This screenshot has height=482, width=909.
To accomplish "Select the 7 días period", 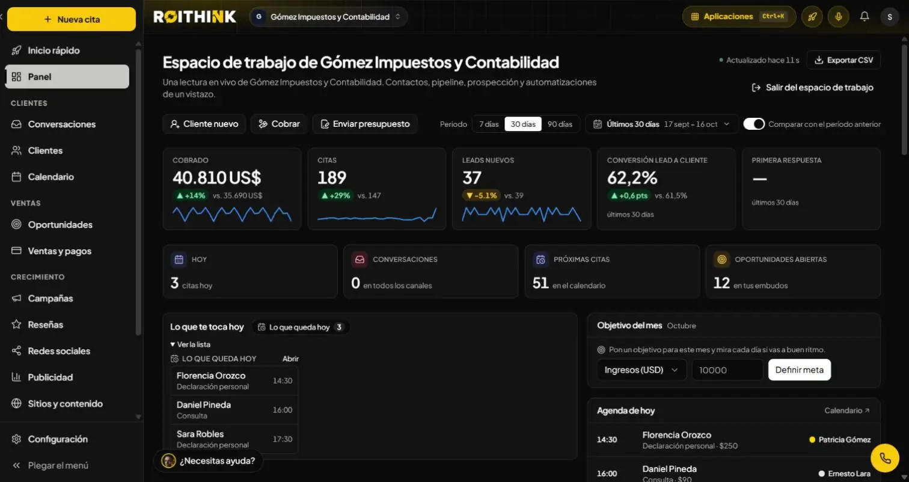I will tap(488, 124).
